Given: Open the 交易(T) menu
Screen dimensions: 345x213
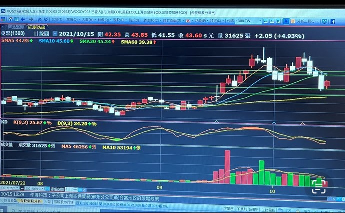Looking at the screenshot, I should click(x=57, y=20).
